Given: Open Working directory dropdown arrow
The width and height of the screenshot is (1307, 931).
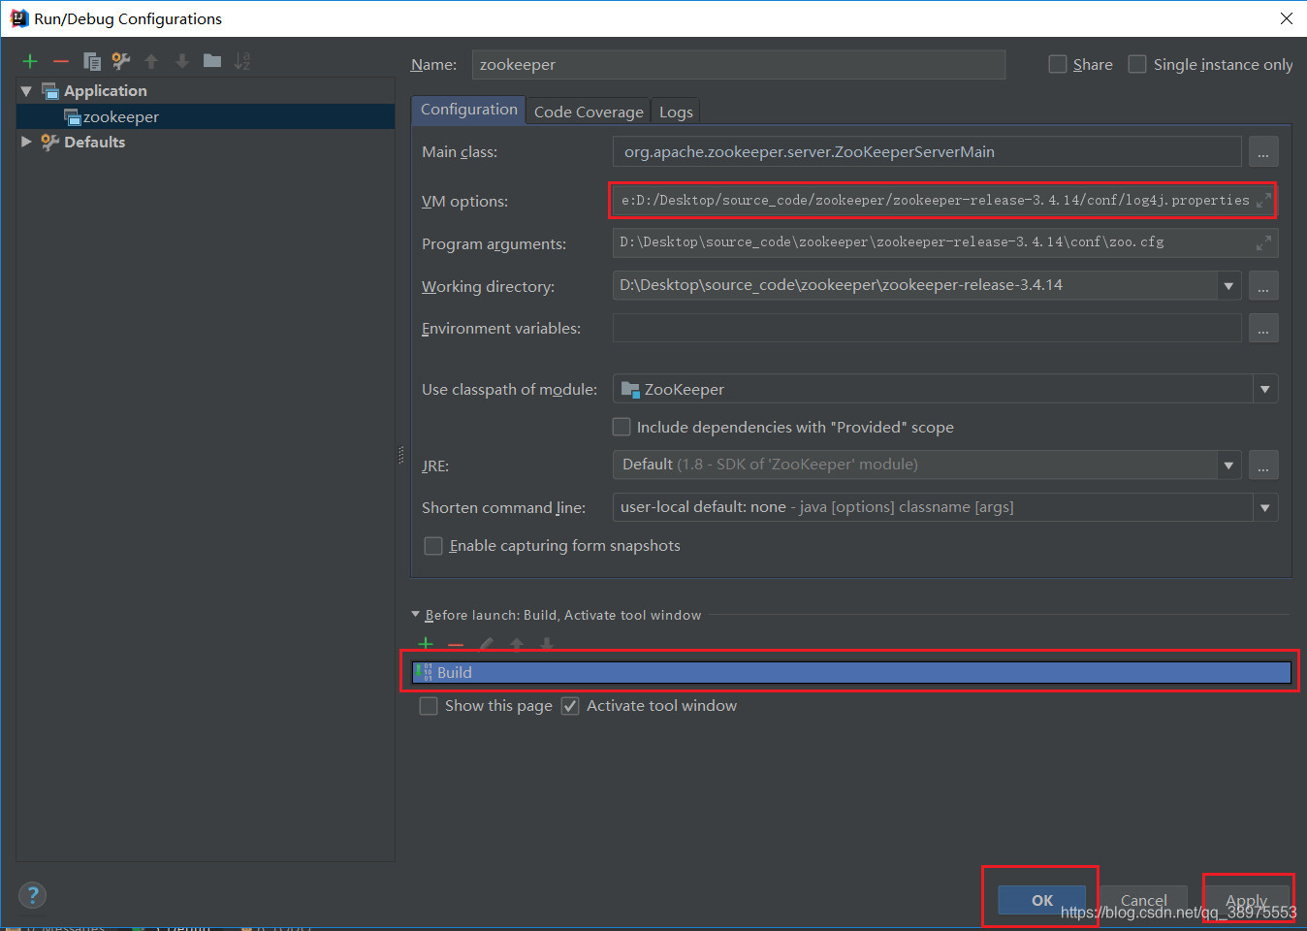Looking at the screenshot, I should point(1228,286).
